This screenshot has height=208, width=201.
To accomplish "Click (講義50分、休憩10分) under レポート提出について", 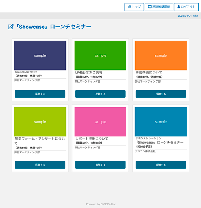I will pyautogui.click(x=89, y=143).
